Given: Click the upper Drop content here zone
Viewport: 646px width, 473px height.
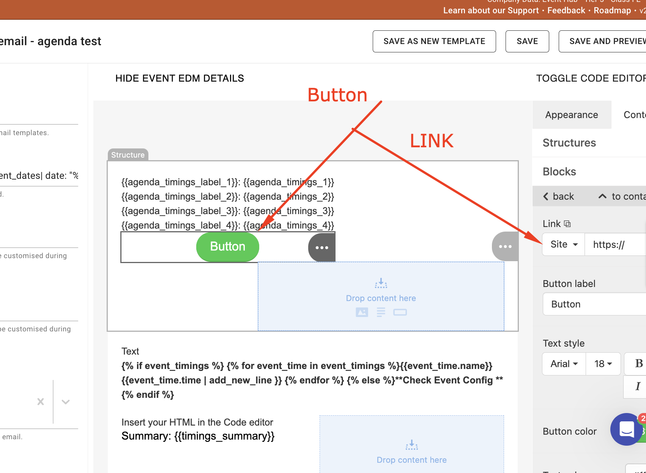Looking at the screenshot, I should 381,296.
